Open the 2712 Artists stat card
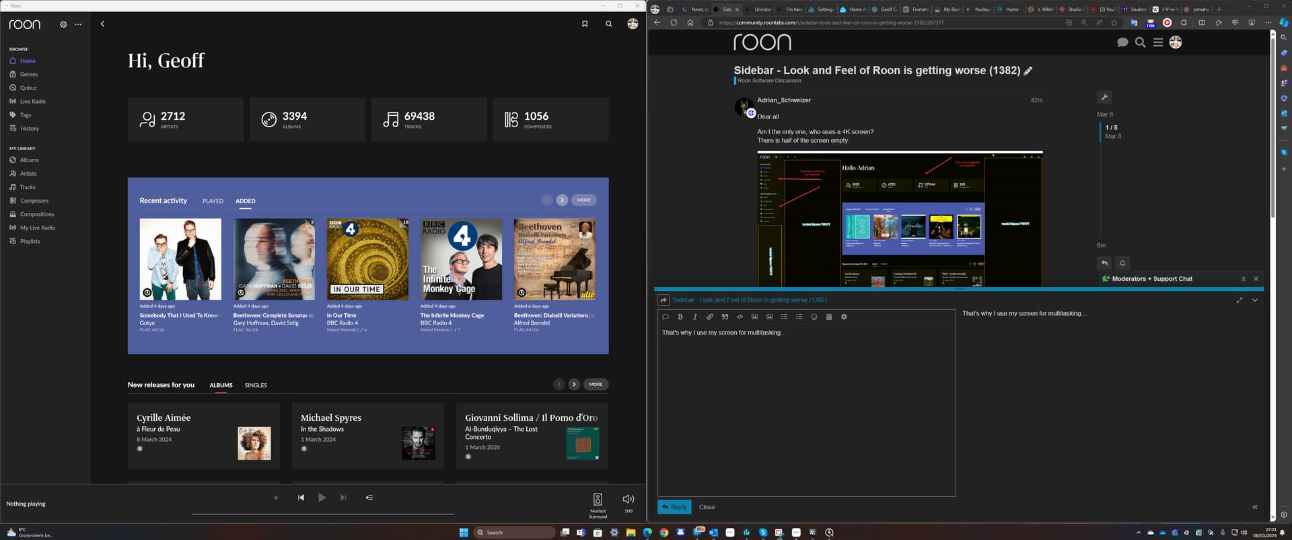The width and height of the screenshot is (1292, 540). 186,119
